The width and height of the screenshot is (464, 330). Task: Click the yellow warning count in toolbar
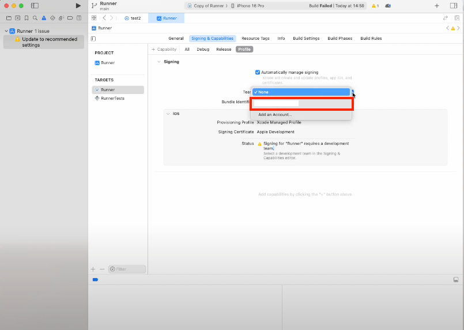tap(375, 6)
